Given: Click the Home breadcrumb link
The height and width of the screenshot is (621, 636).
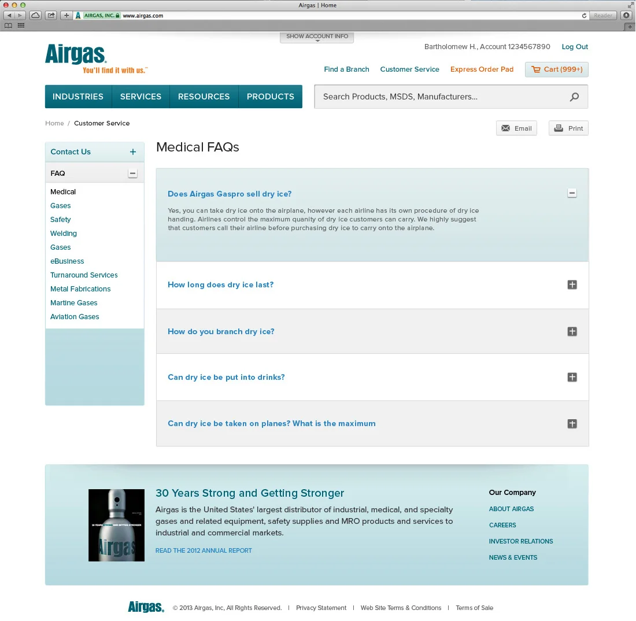Looking at the screenshot, I should (54, 123).
